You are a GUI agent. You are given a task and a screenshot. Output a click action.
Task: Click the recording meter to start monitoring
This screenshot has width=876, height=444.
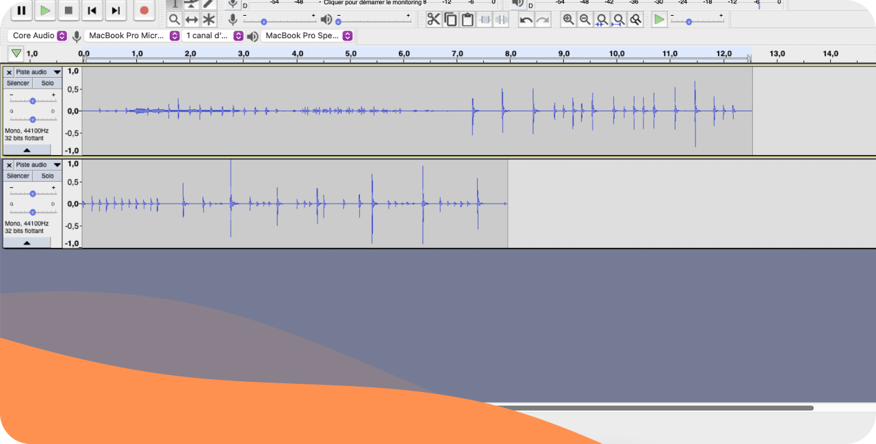(x=370, y=3)
